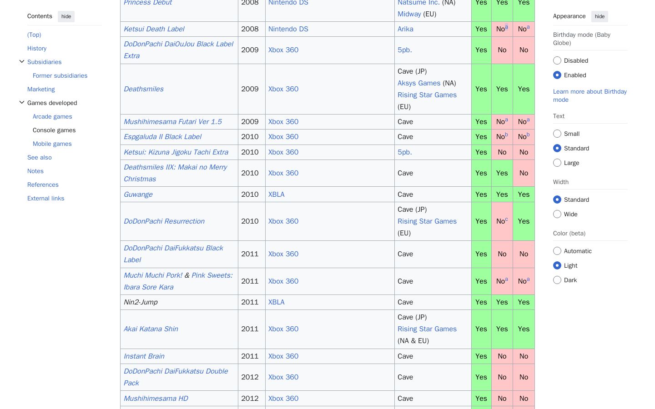Go to External links section
655x409 pixels.
coord(45,198)
